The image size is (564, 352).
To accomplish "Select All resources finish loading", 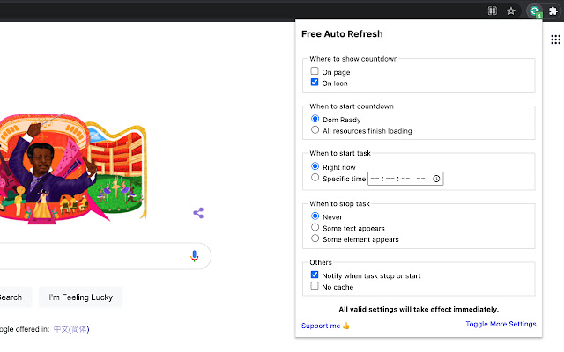I will tap(315, 130).
